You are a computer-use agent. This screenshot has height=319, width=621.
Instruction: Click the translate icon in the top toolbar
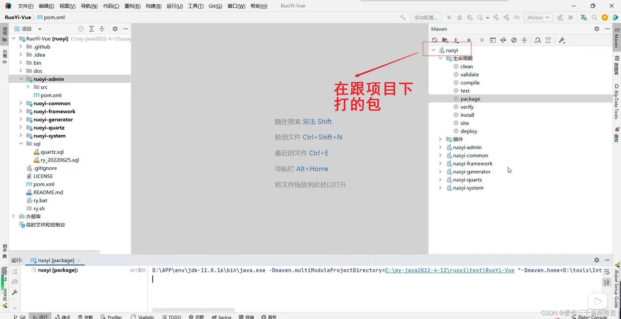584,17
